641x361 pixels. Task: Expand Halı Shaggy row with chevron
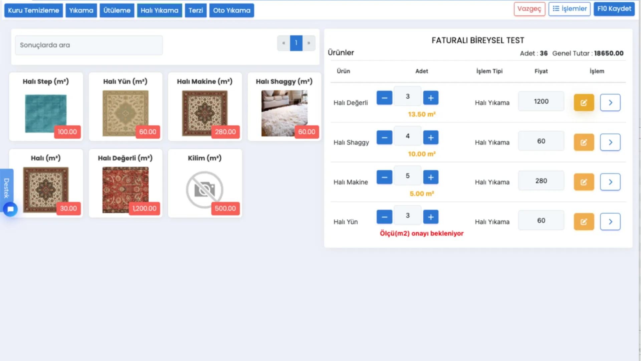(610, 142)
